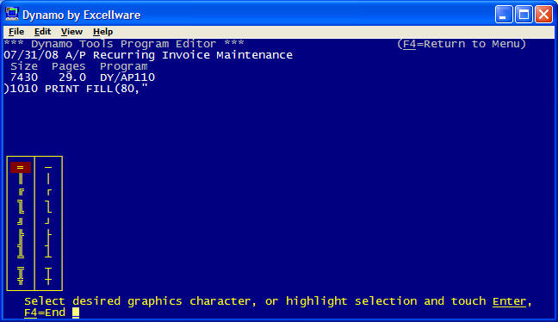
Task: Close the Dynamo by Excellware window
Action: (x=543, y=15)
